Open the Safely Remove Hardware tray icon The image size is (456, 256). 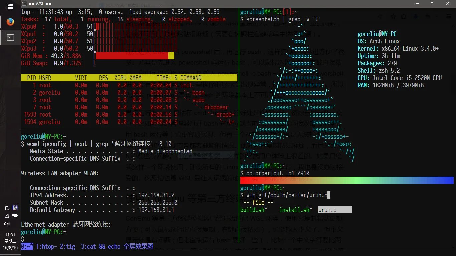(x=7, y=208)
